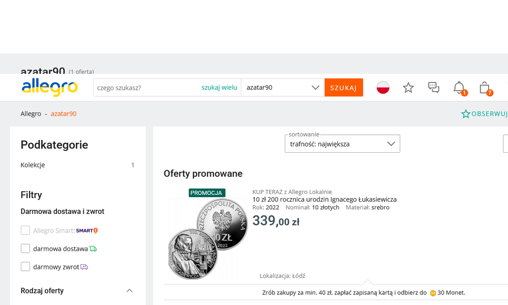This screenshot has height=305, width=508.
Task: Check the darmowy zwrot filter
Action: point(25,266)
